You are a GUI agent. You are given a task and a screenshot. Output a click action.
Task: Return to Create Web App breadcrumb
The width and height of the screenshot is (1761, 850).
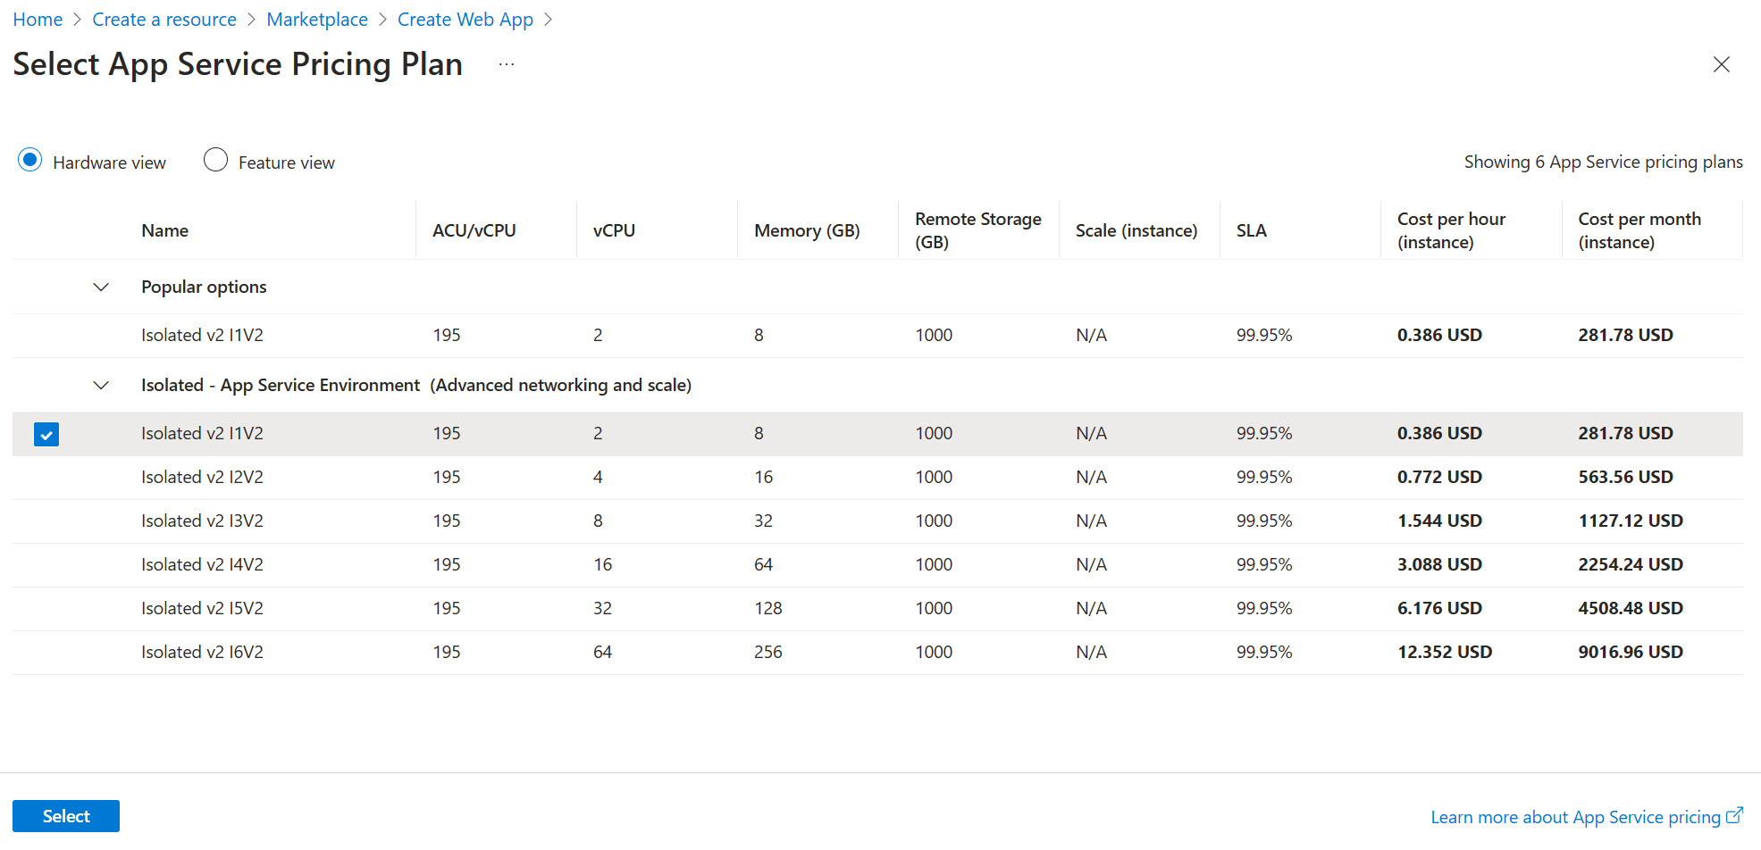[x=465, y=19]
